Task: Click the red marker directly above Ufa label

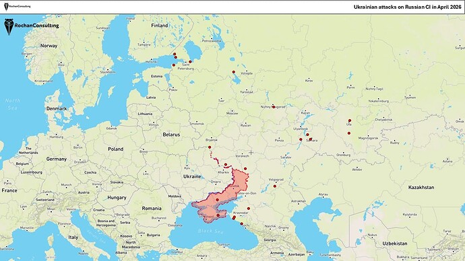Action: coord(350,120)
